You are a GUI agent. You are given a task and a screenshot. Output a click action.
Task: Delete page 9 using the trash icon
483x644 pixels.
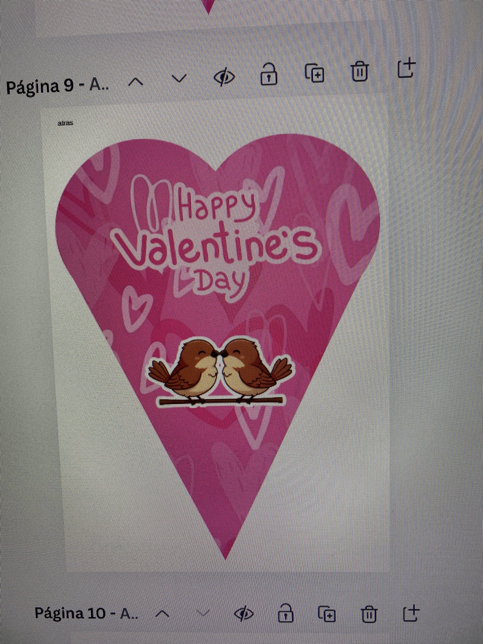point(359,72)
